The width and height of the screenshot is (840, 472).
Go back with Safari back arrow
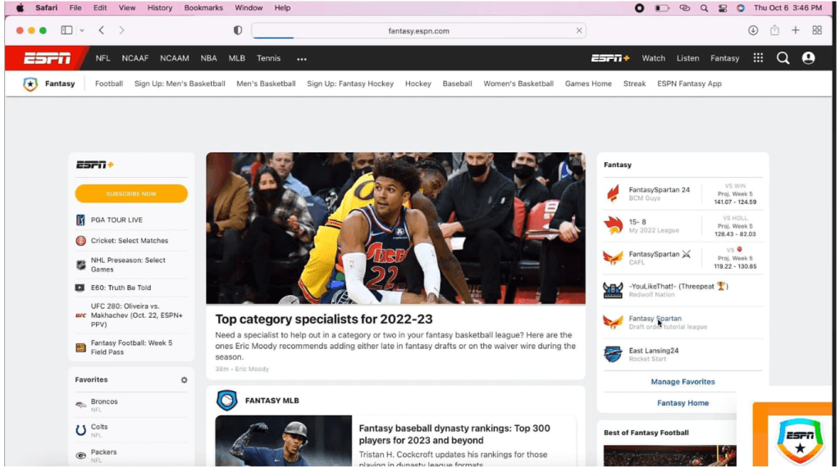coord(101,30)
